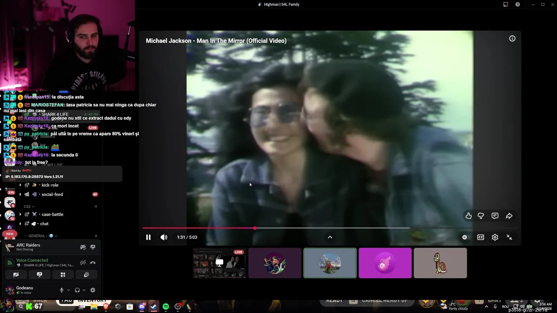Open Godeanu user profile panel

(24, 290)
